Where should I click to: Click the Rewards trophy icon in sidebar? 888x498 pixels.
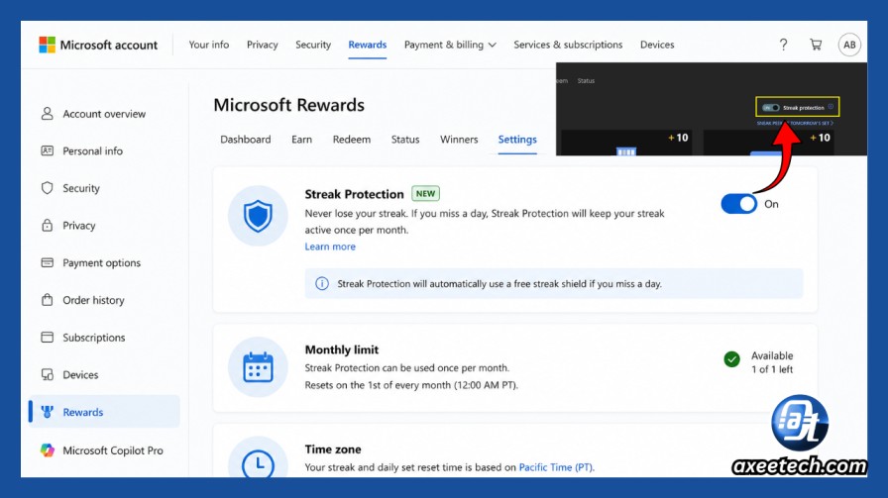(47, 412)
